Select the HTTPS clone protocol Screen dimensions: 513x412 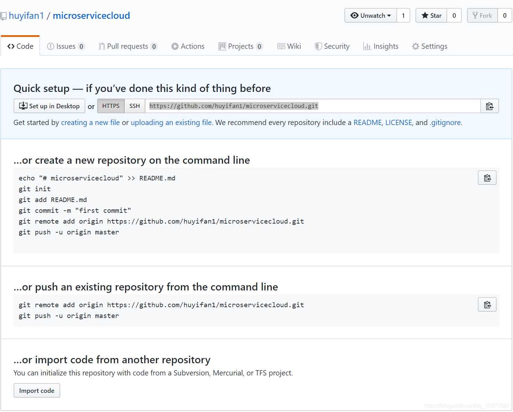pos(111,106)
